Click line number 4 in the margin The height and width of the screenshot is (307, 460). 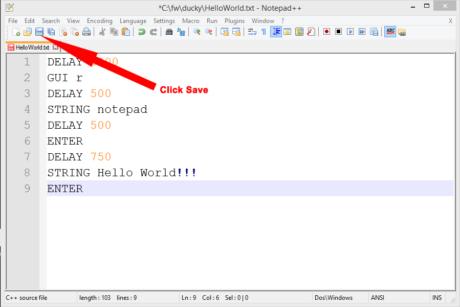pyautogui.click(x=27, y=109)
